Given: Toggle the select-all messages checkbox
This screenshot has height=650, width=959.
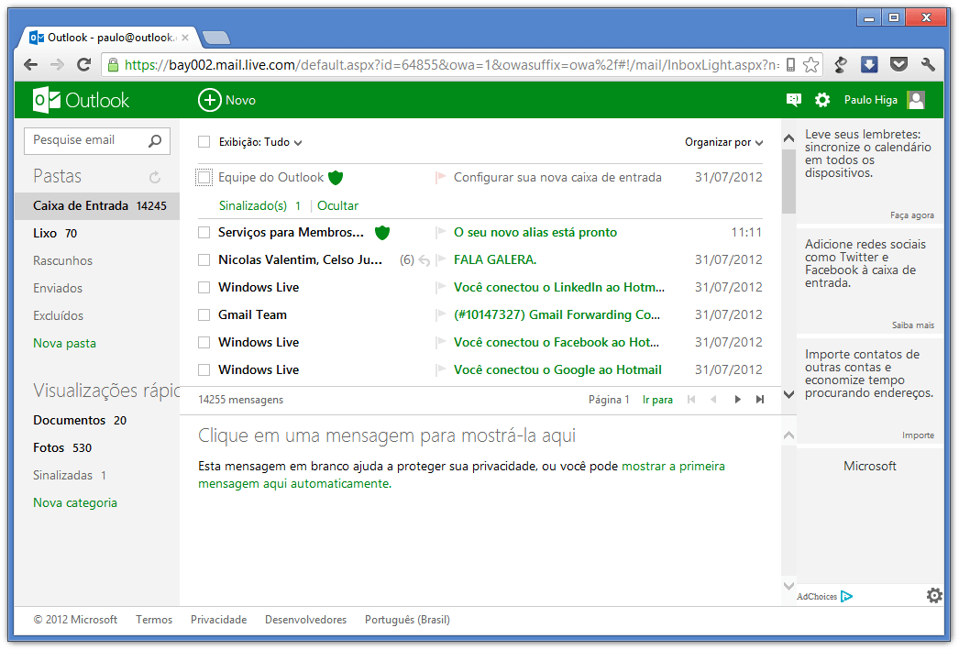Looking at the screenshot, I should tap(204, 142).
